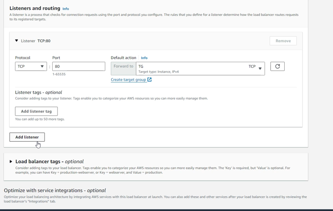Viewport: 333px width, 211px height.
Task: Click the refresh target groups icon
Action: (277, 66)
